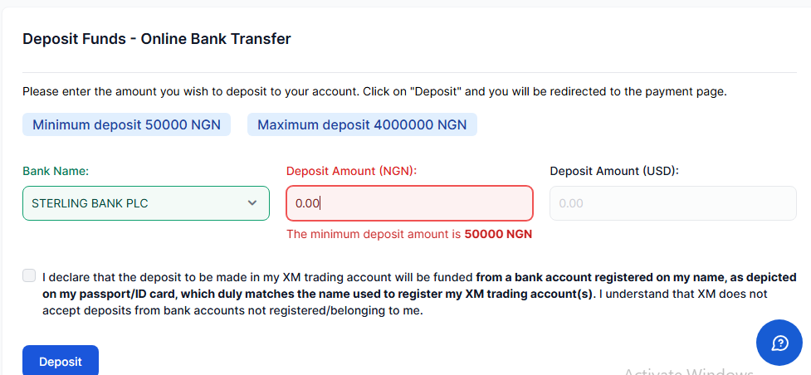
Task: Click the bold 50000 NGN error value
Action: pos(498,234)
